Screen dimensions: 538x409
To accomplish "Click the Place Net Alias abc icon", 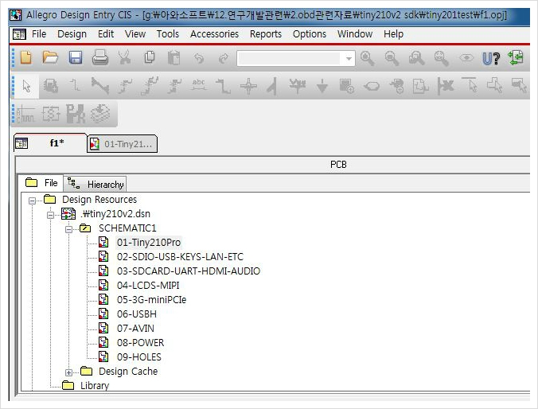I will tap(199, 85).
